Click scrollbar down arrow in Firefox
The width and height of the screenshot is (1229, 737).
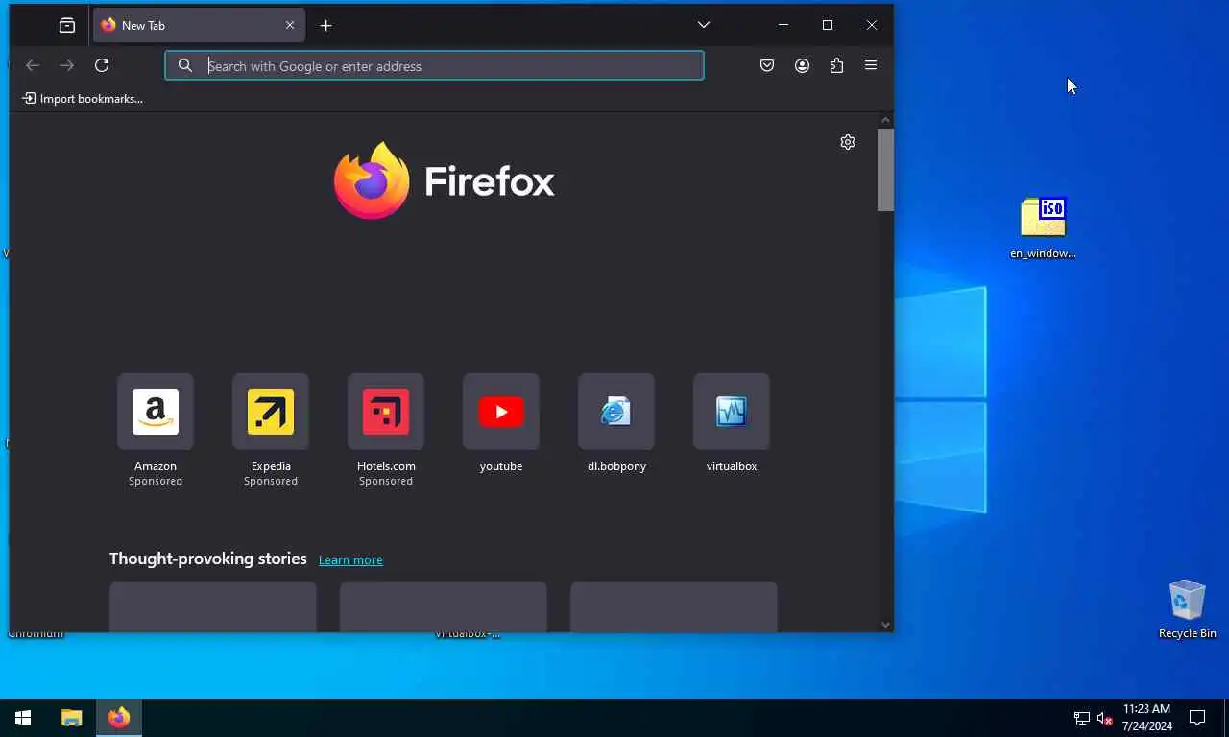coord(885,624)
